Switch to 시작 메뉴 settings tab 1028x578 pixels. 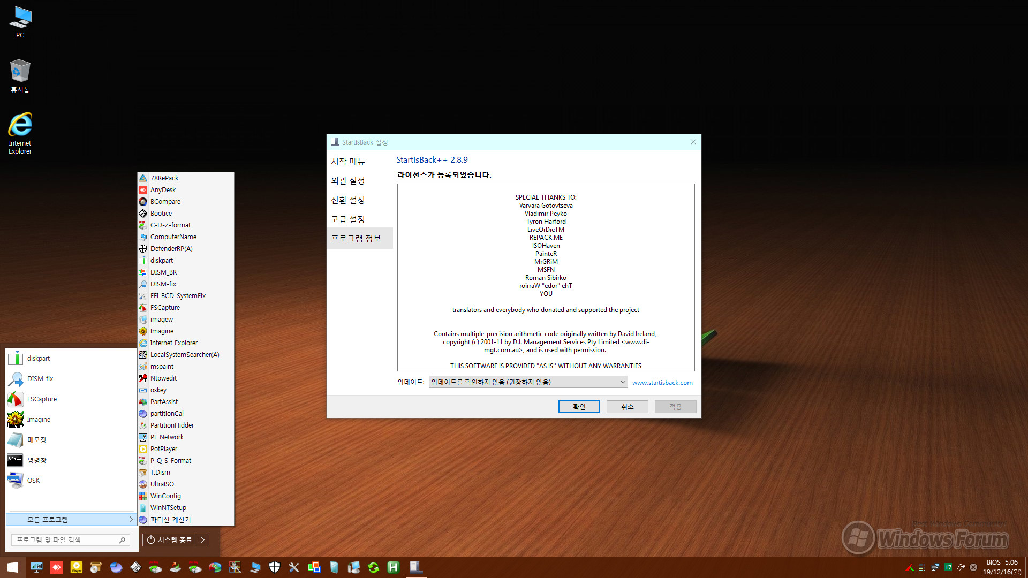360,162
